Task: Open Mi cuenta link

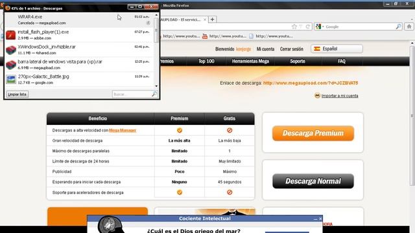Action: point(265,49)
